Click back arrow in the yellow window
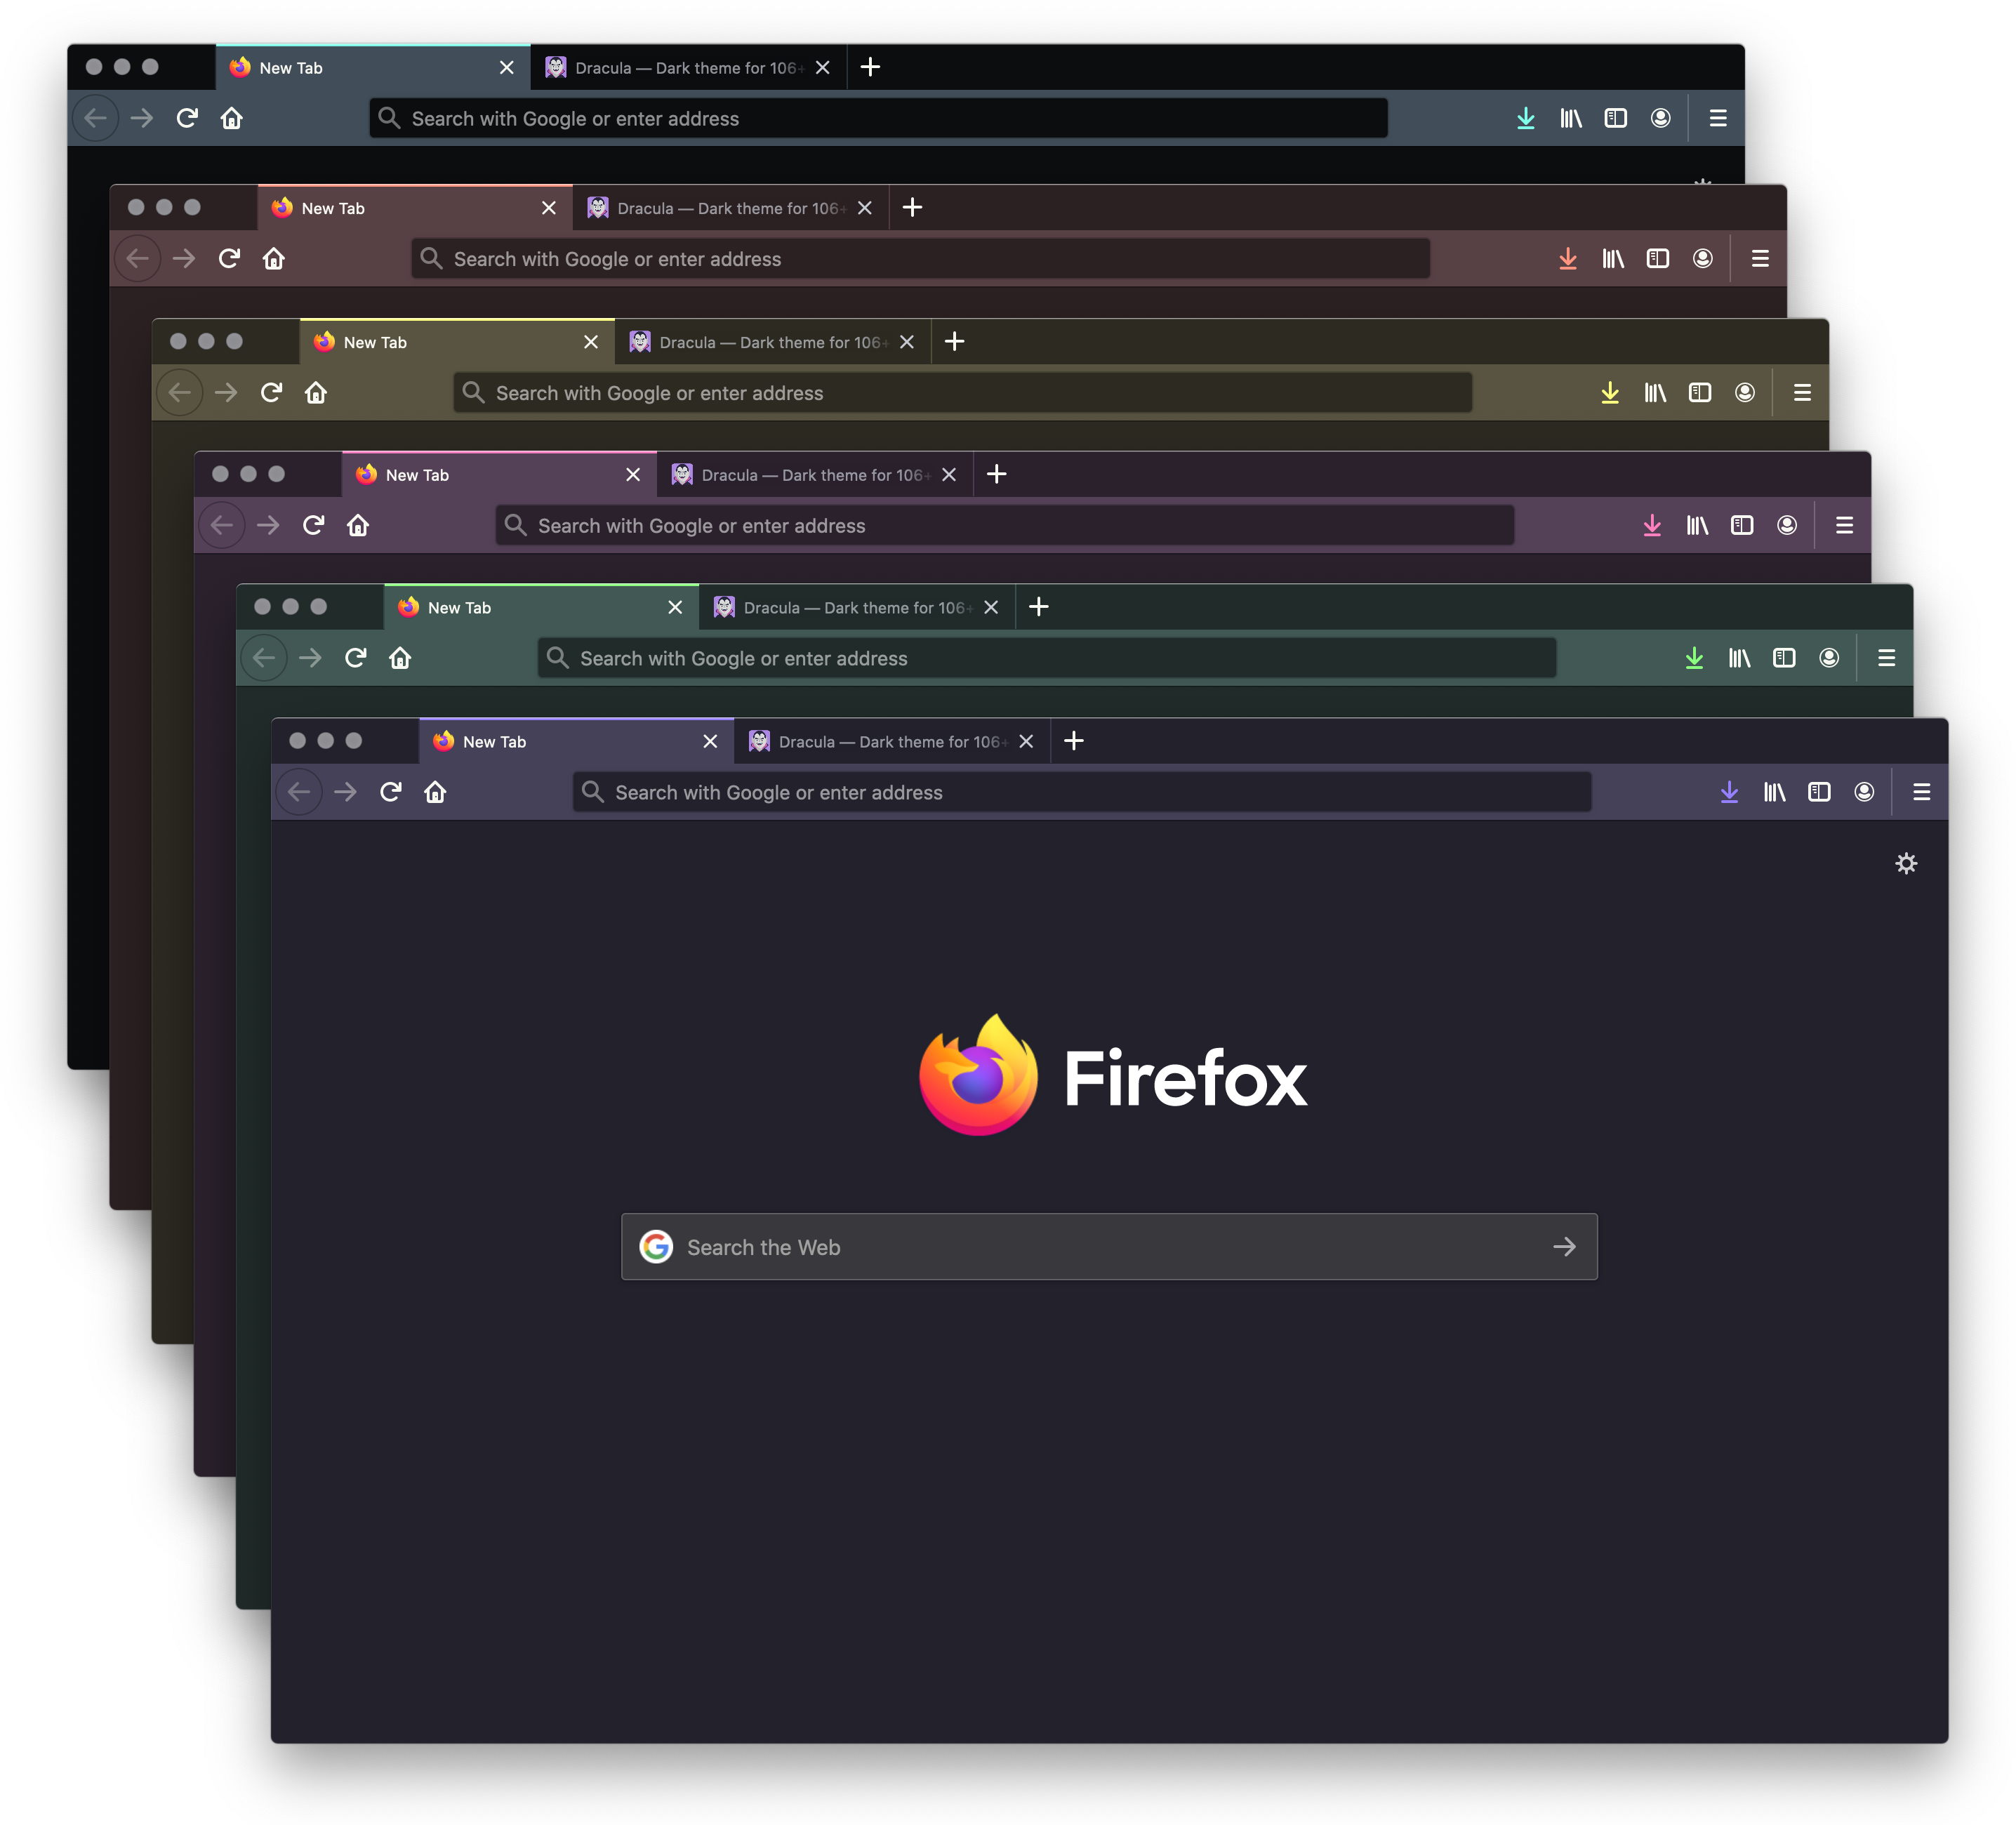The image size is (2016, 1825). pos(180,393)
